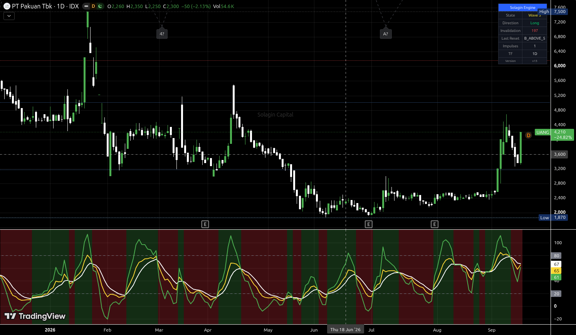
Task: Click the High 7,500 price label
Action: 552,12
